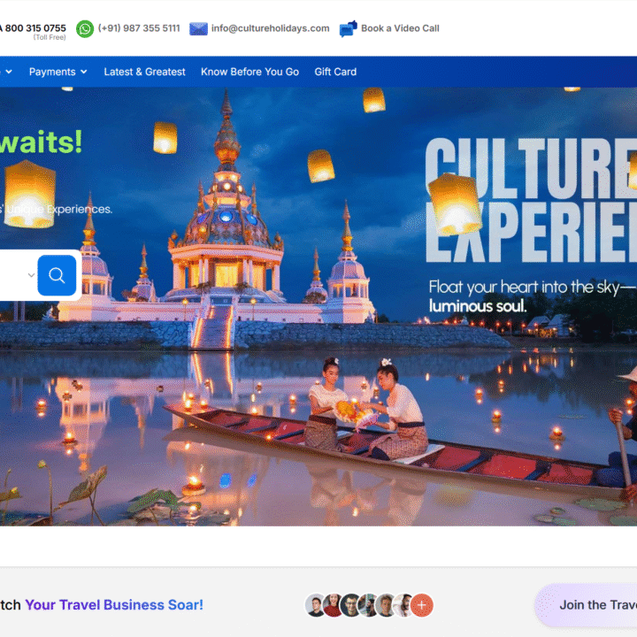Screen dimensions: 637x637
Task: Open the search box dropdown chevron
Action: click(x=31, y=275)
